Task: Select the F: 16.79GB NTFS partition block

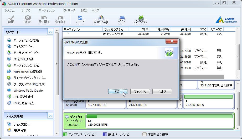Action: (x=106, y=104)
